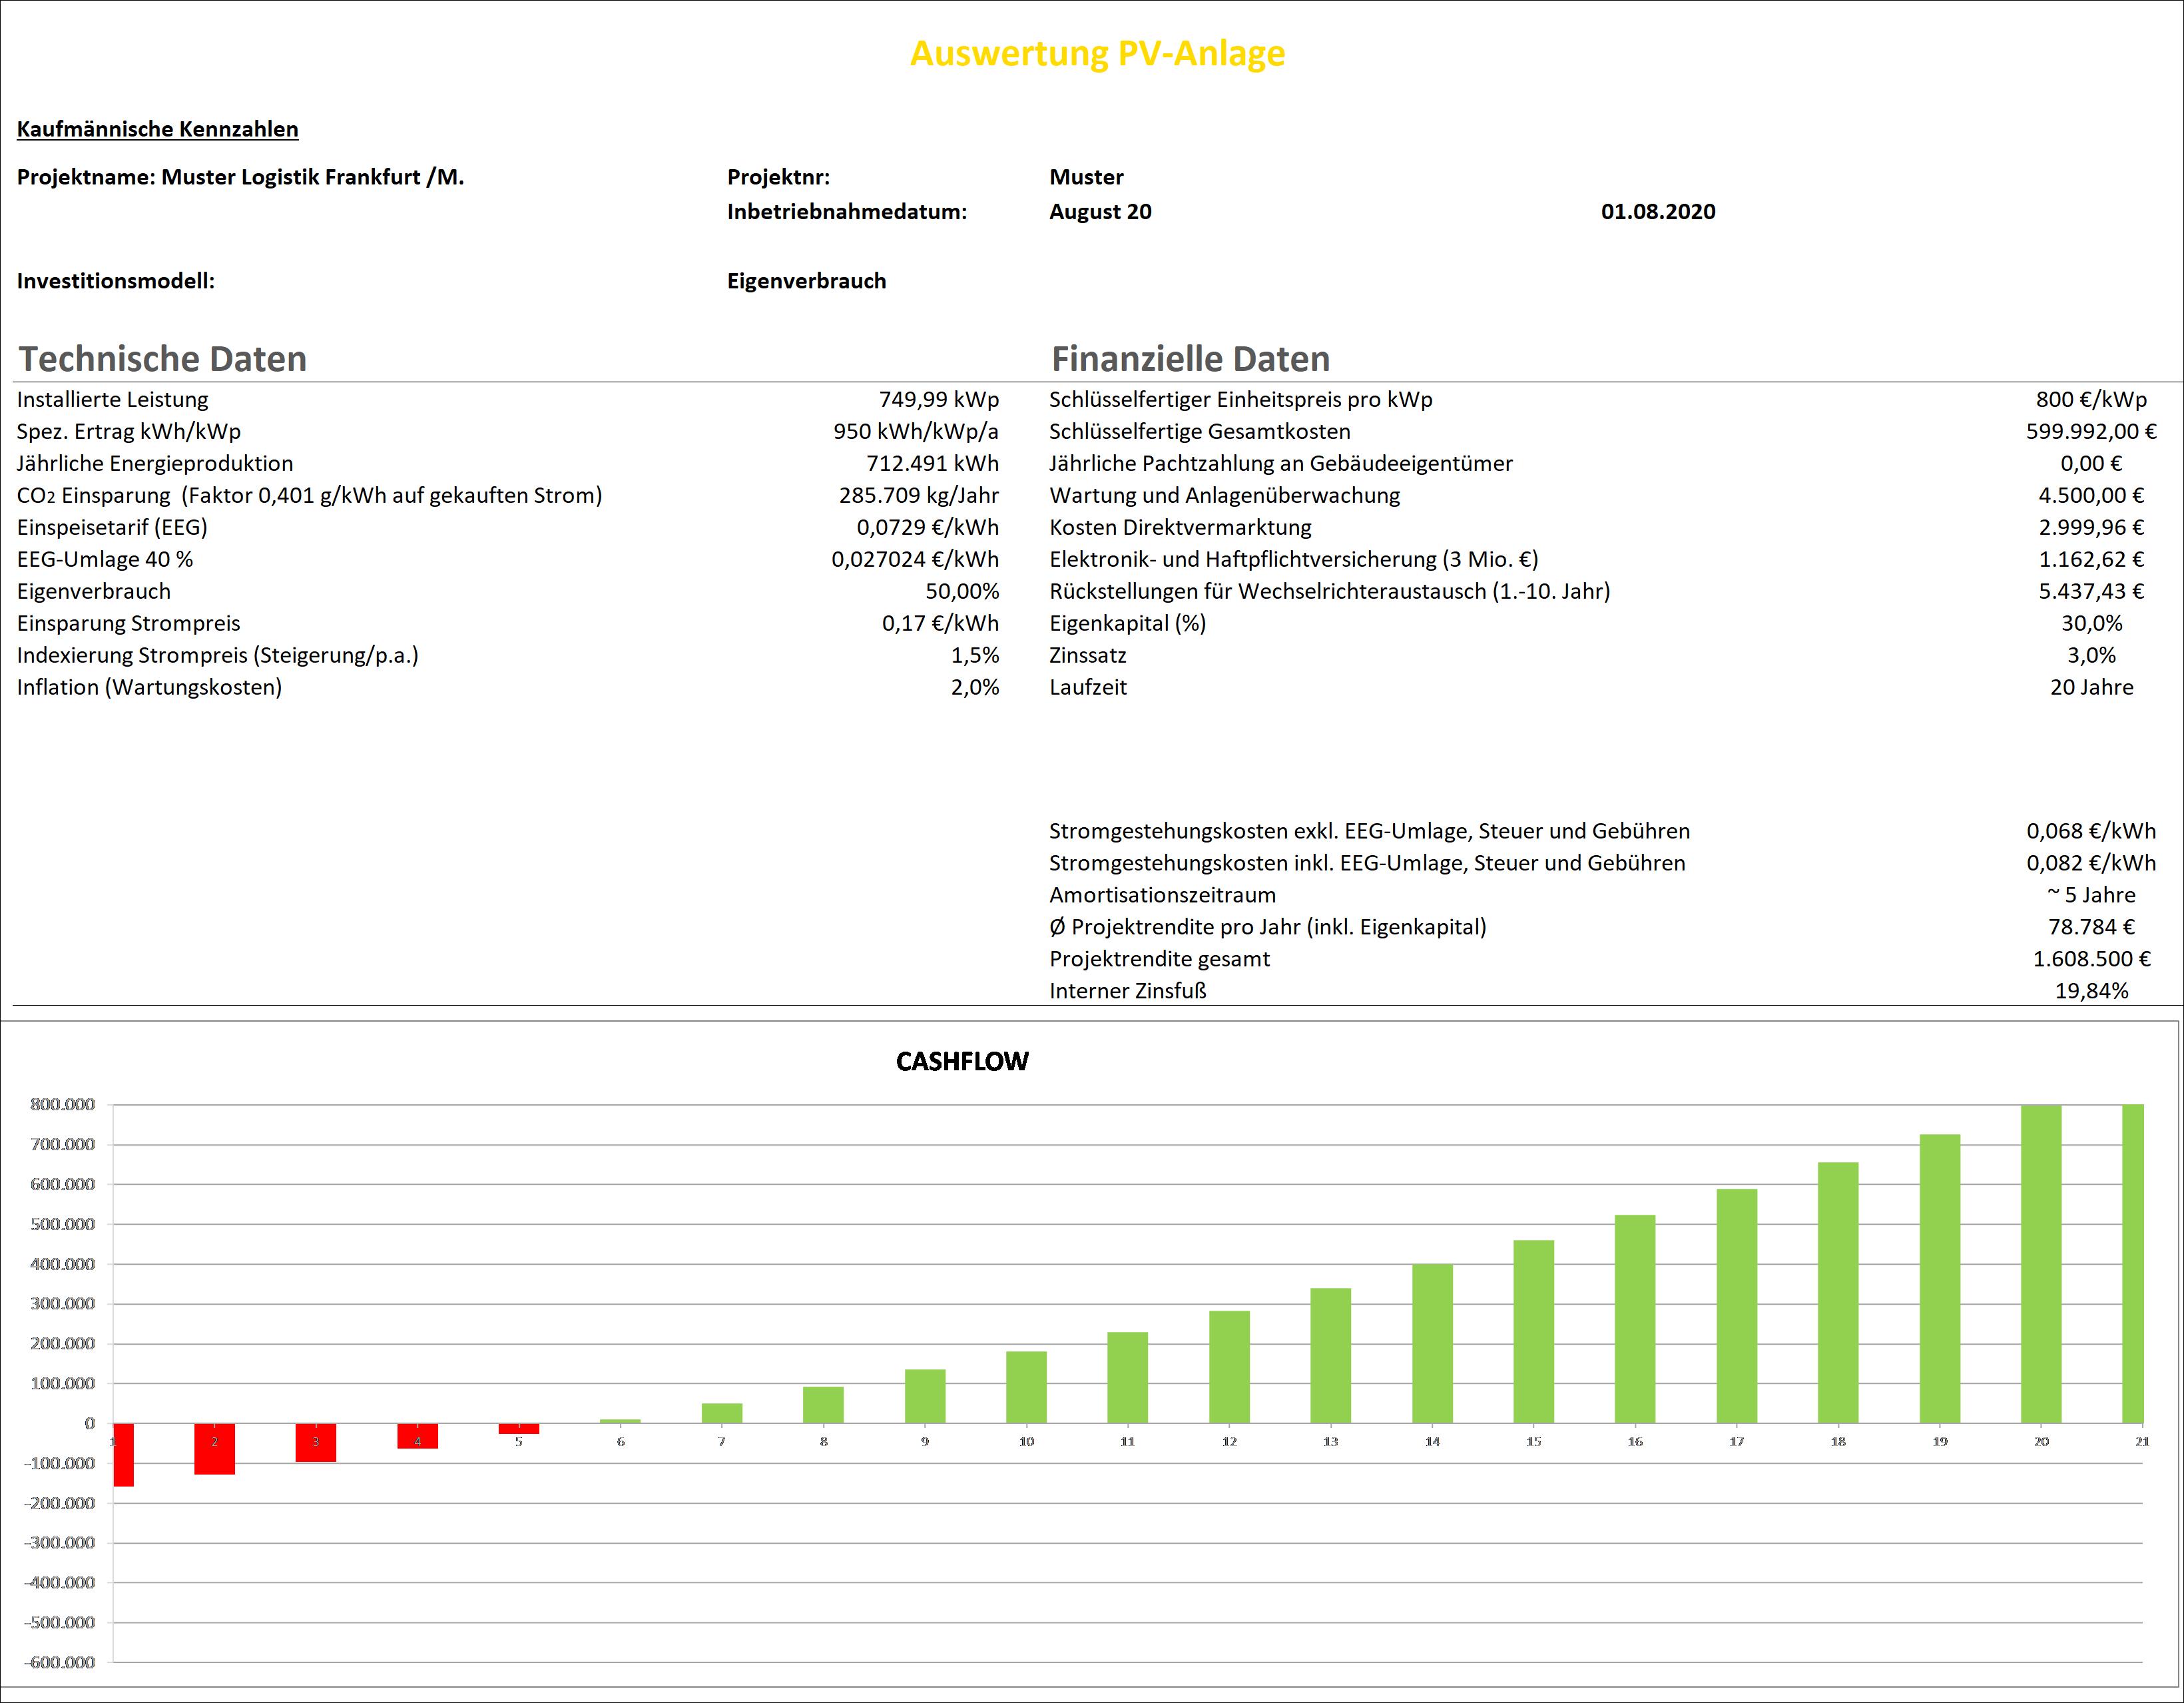The image size is (2184, 1703).
Task: Click the green bar for year 15
Action: [1534, 1332]
